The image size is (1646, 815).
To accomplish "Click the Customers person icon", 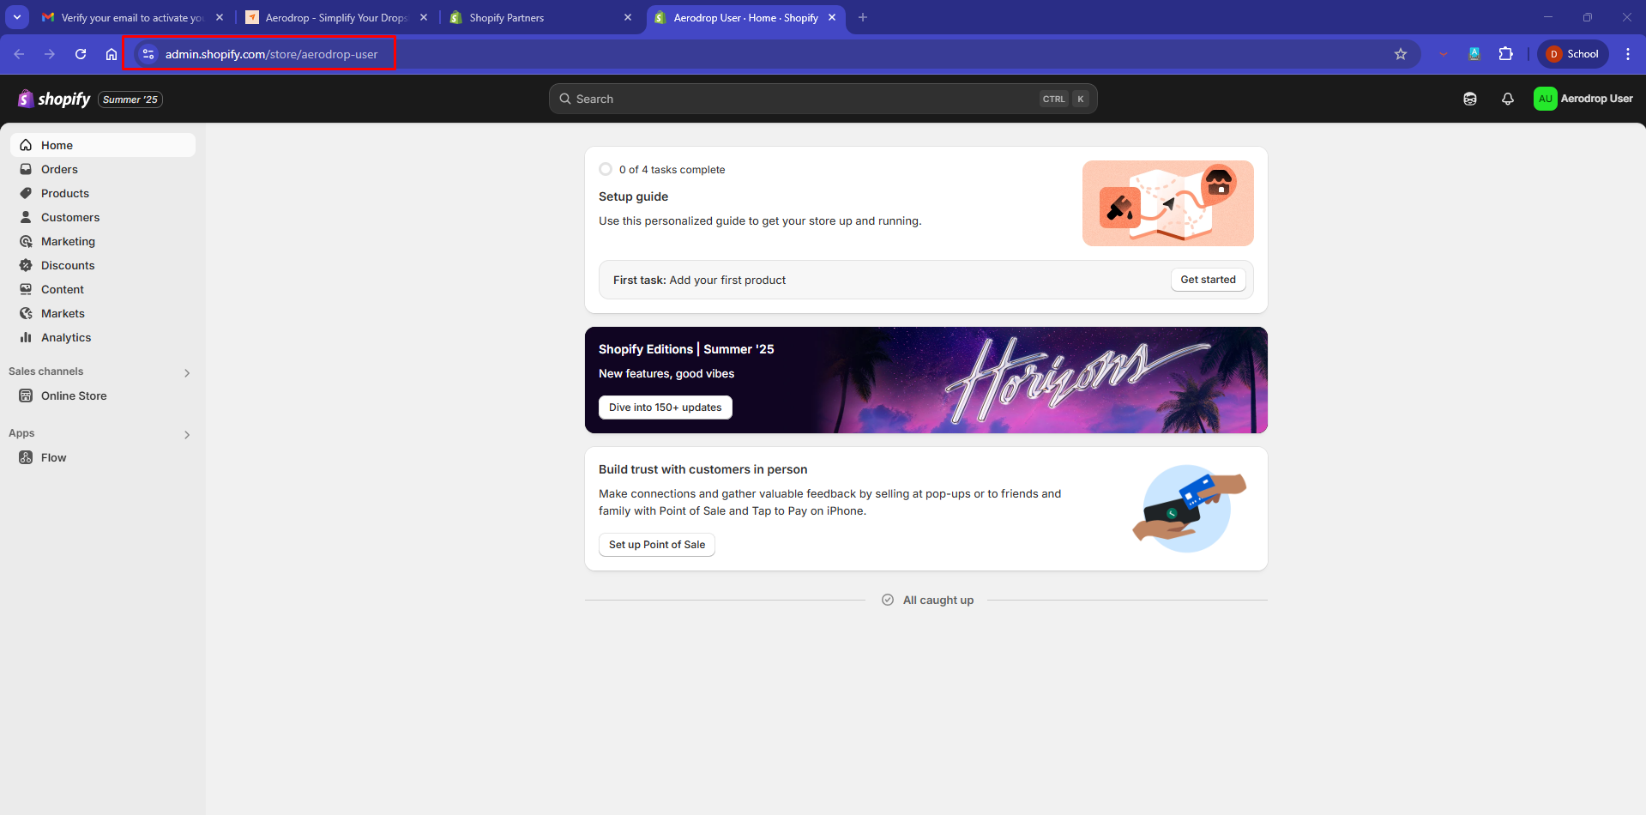I will 26,217.
